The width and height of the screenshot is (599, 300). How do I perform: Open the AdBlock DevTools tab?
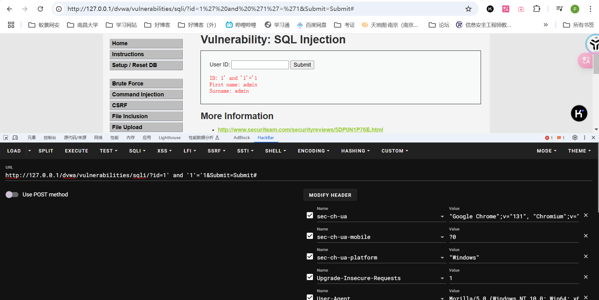[x=242, y=138]
